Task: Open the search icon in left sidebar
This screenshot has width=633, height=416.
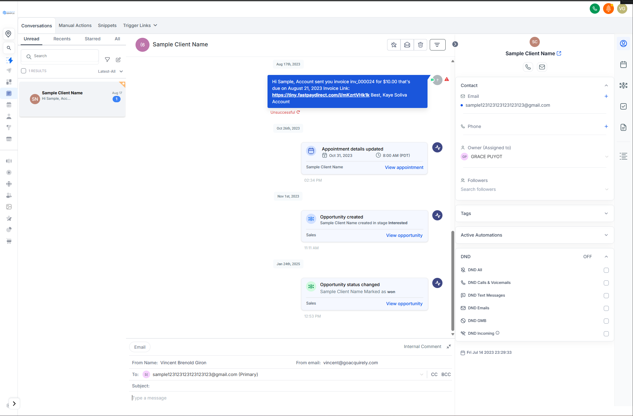Action: [x=9, y=48]
